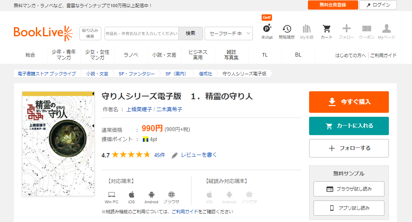Open the 45件 reviews link

[160, 155]
